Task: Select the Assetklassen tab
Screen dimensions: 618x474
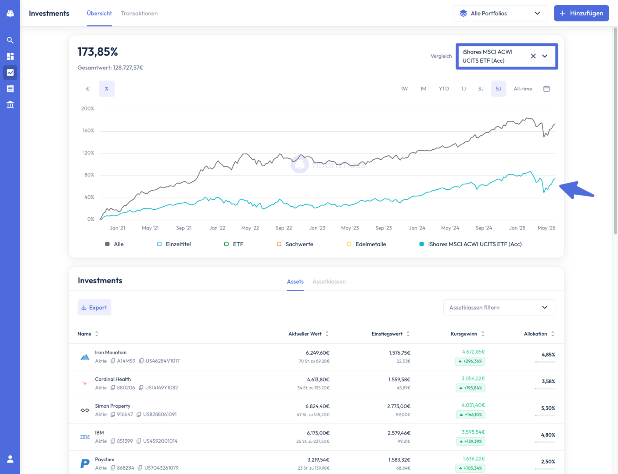Action: tap(329, 282)
